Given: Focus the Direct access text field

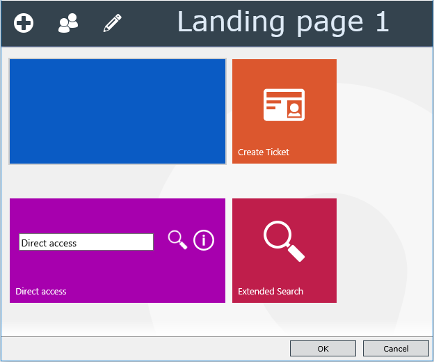Looking at the screenshot, I should coord(86,242).
